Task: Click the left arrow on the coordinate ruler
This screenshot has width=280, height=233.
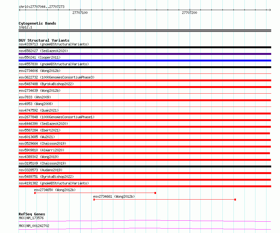Action: [x=20, y=10]
